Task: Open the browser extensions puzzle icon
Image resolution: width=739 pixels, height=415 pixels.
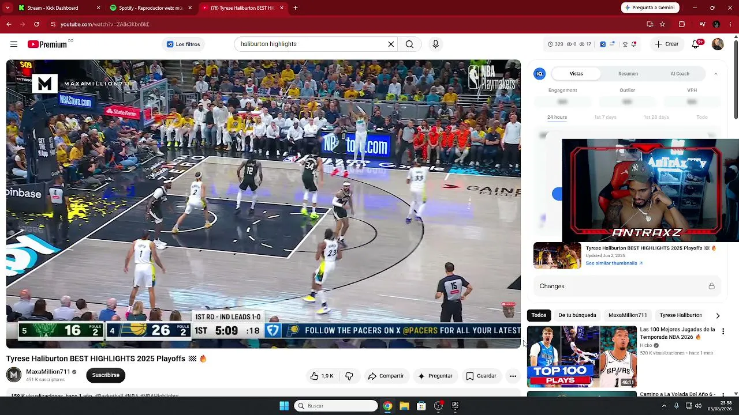Action: click(x=682, y=24)
